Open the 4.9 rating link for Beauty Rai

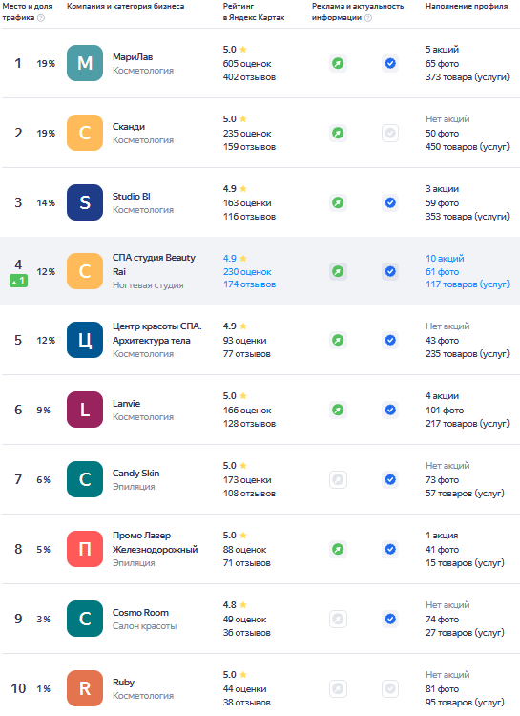tap(235, 258)
